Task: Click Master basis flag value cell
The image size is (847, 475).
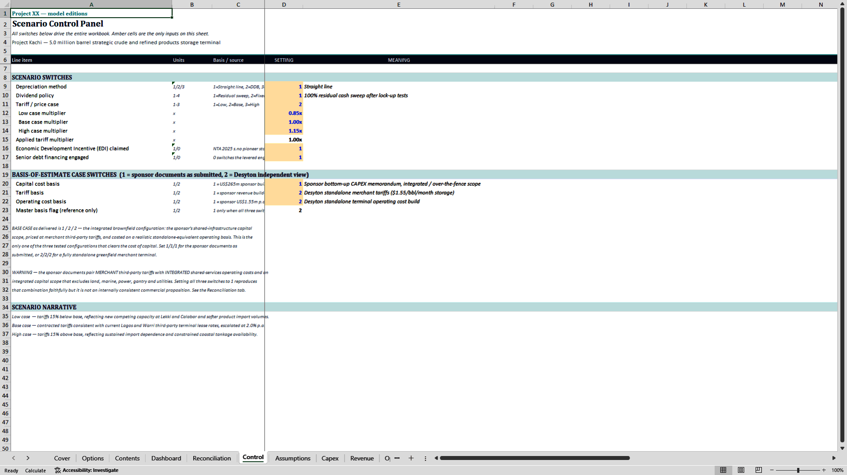Action: tap(284, 210)
